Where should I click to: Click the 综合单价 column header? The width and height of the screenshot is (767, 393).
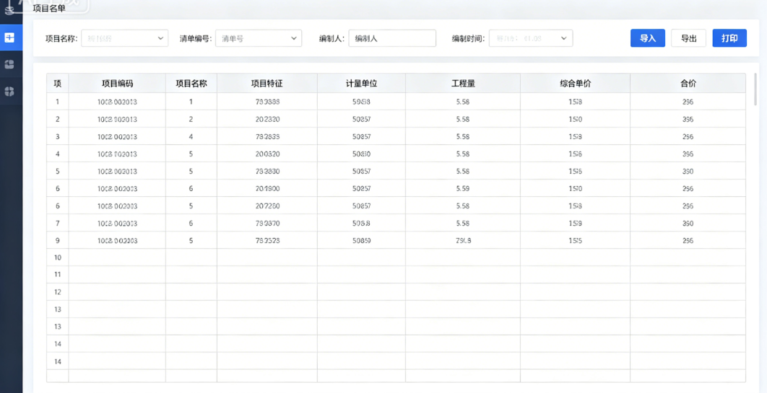point(575,84)
